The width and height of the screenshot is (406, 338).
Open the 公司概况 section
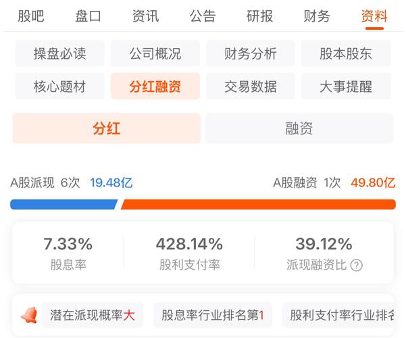click(155, 53)
